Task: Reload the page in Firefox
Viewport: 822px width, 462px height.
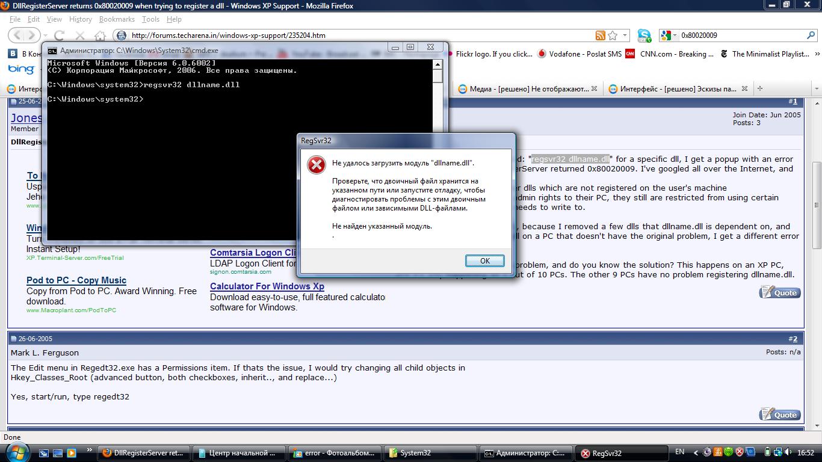Action: pos(59,35)
